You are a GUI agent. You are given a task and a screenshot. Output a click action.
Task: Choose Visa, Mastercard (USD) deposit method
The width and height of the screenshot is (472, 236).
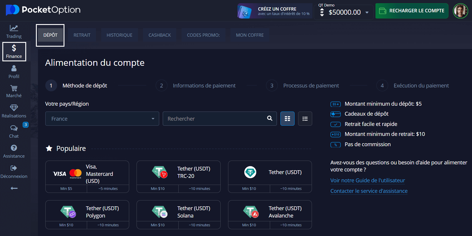point(87,176)
